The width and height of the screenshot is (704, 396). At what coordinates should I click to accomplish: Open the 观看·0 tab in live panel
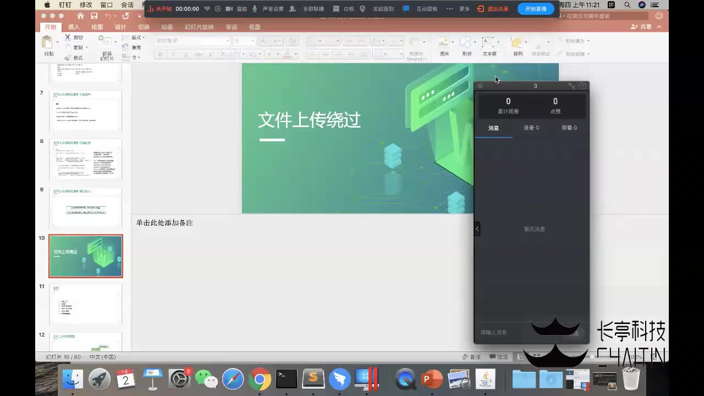(x=569, y=128)
